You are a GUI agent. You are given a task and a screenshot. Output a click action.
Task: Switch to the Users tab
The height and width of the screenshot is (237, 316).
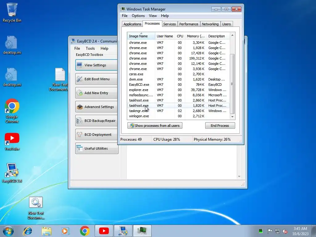[x=226, y=24]
